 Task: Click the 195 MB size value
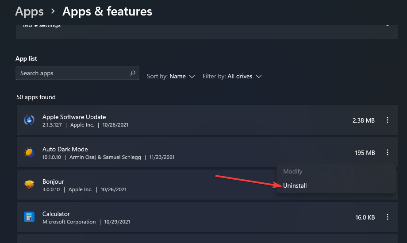point(365,153)
